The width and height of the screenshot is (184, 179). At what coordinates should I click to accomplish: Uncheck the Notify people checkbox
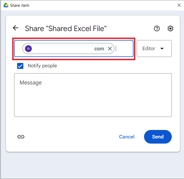[20, 66]
